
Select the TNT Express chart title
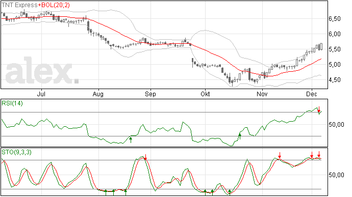(19, 5)
